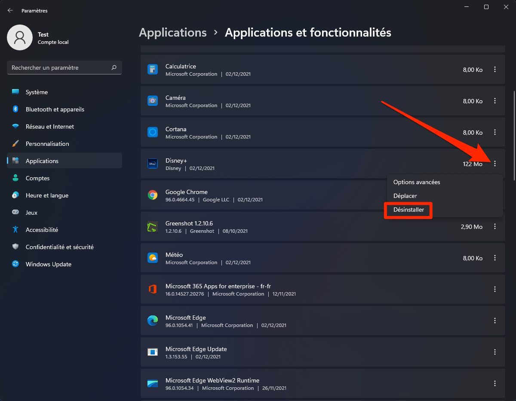516x401 pixels.
Task: Click the Microsoft 365 Apps icon
Action: tap(153, 289)
